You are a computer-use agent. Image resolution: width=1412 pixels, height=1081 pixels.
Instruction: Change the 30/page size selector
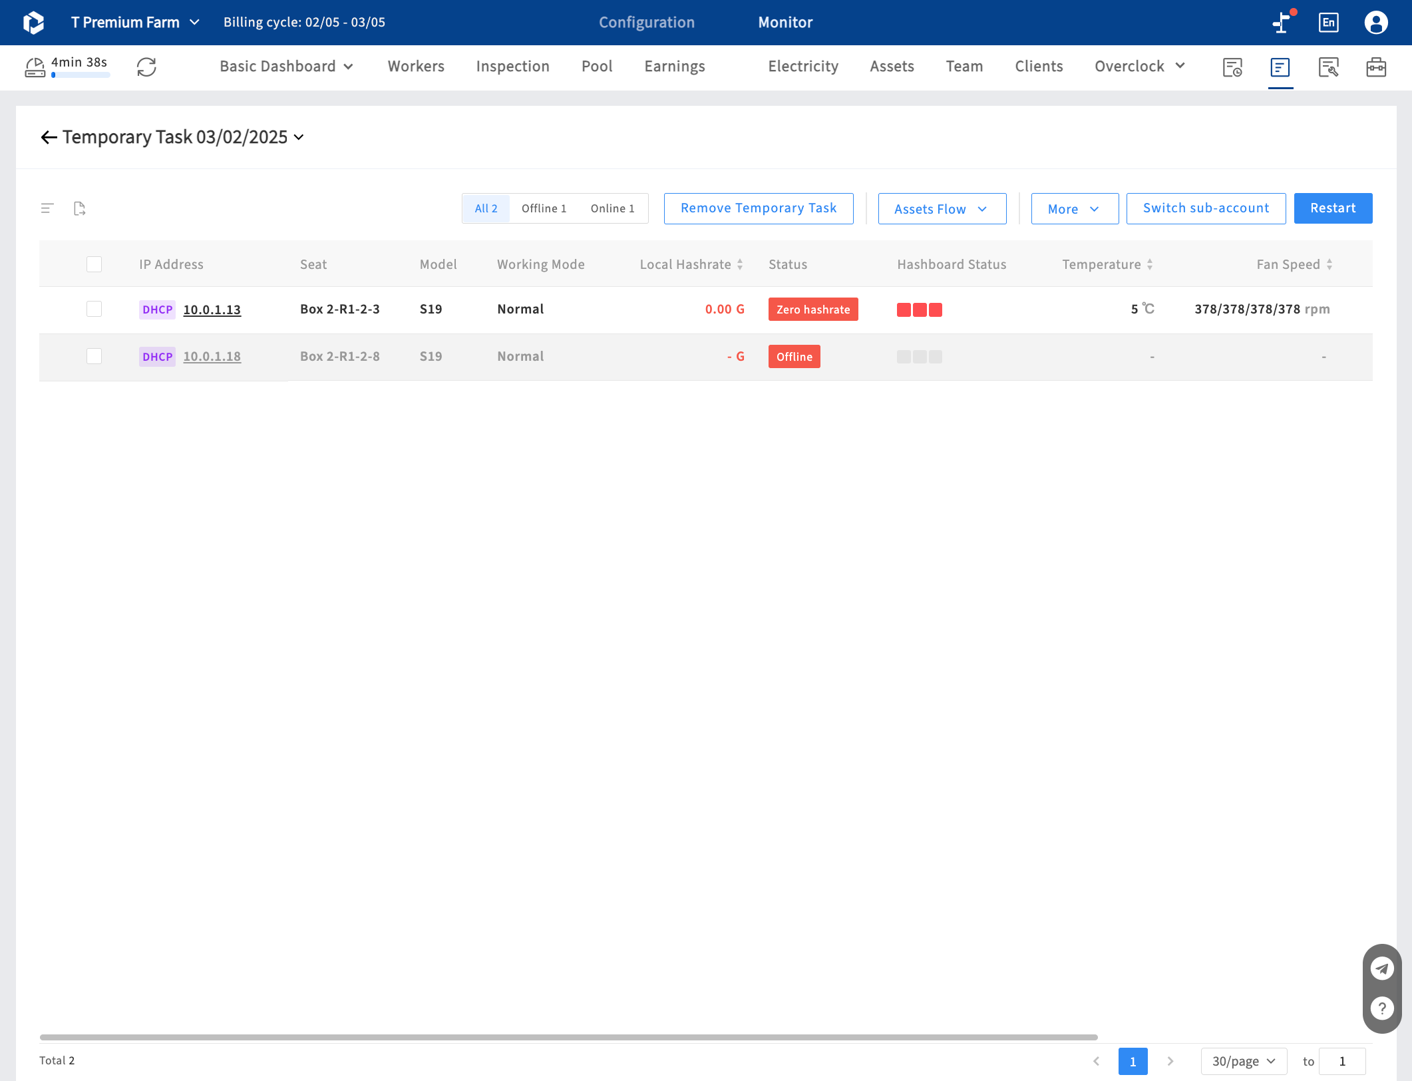pyautogui.click(x=1244, y=1061)
